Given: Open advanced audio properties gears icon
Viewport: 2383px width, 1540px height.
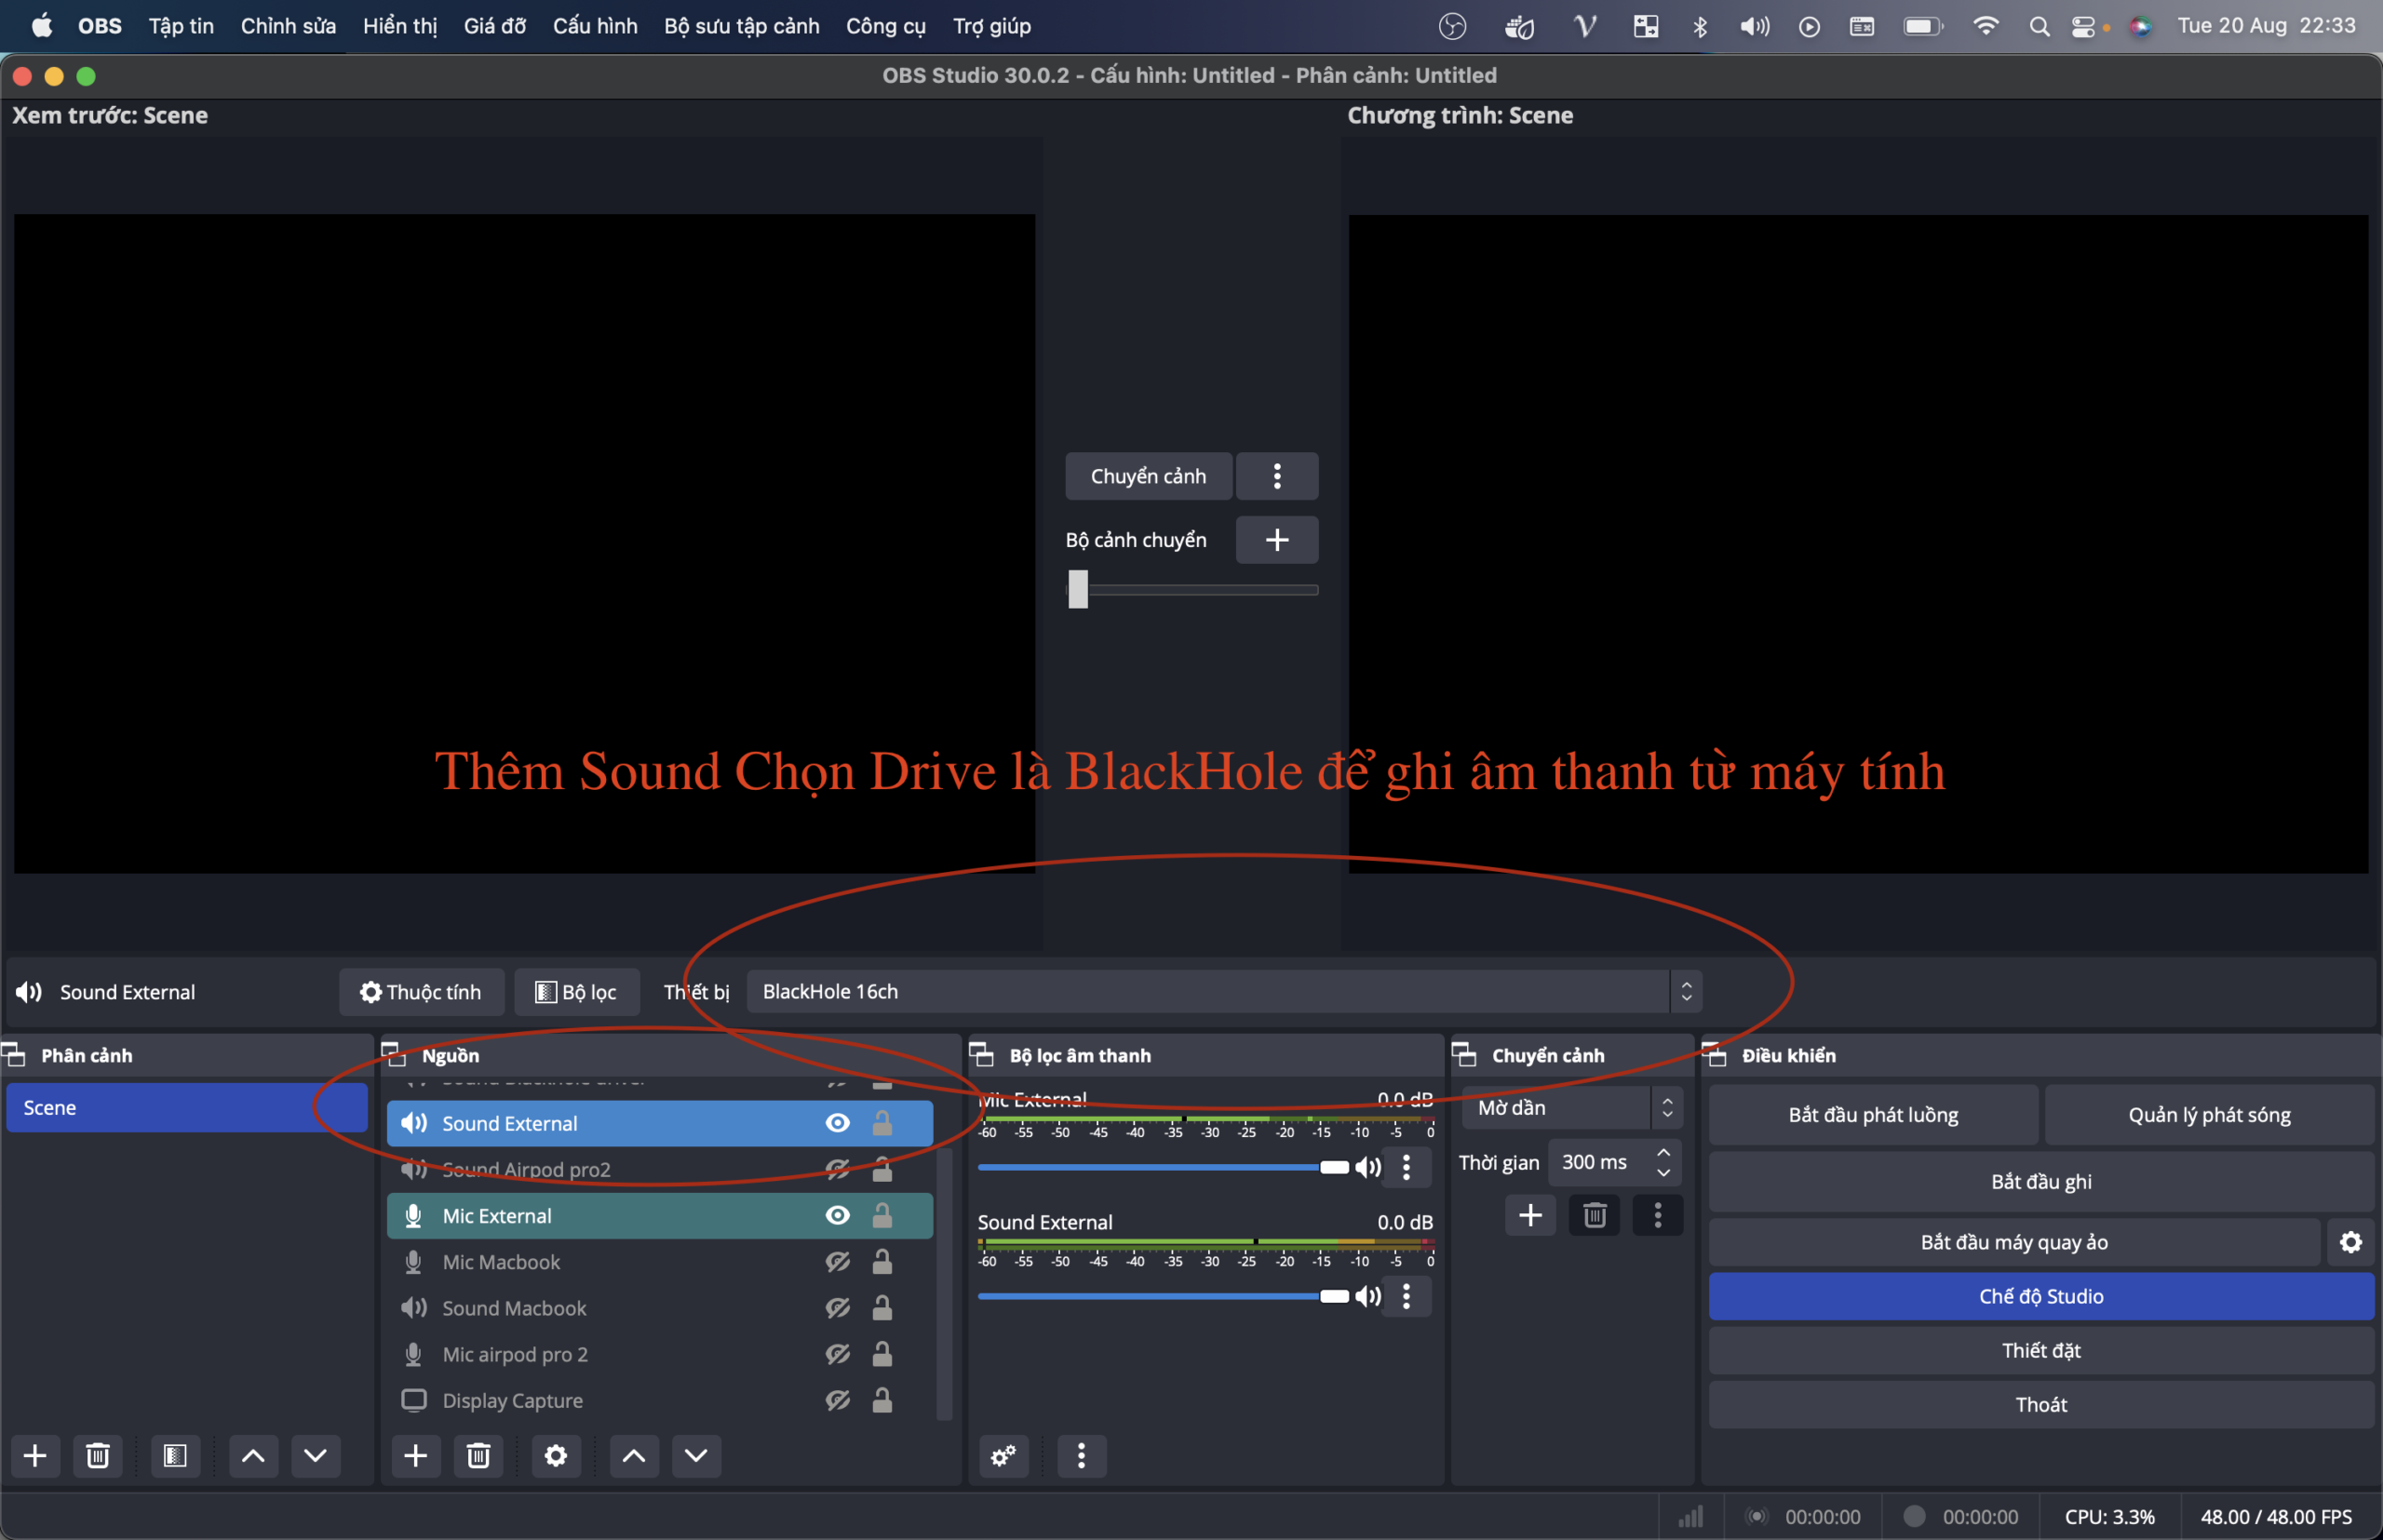Looking at the screenshot, I should [1003, 1456].
